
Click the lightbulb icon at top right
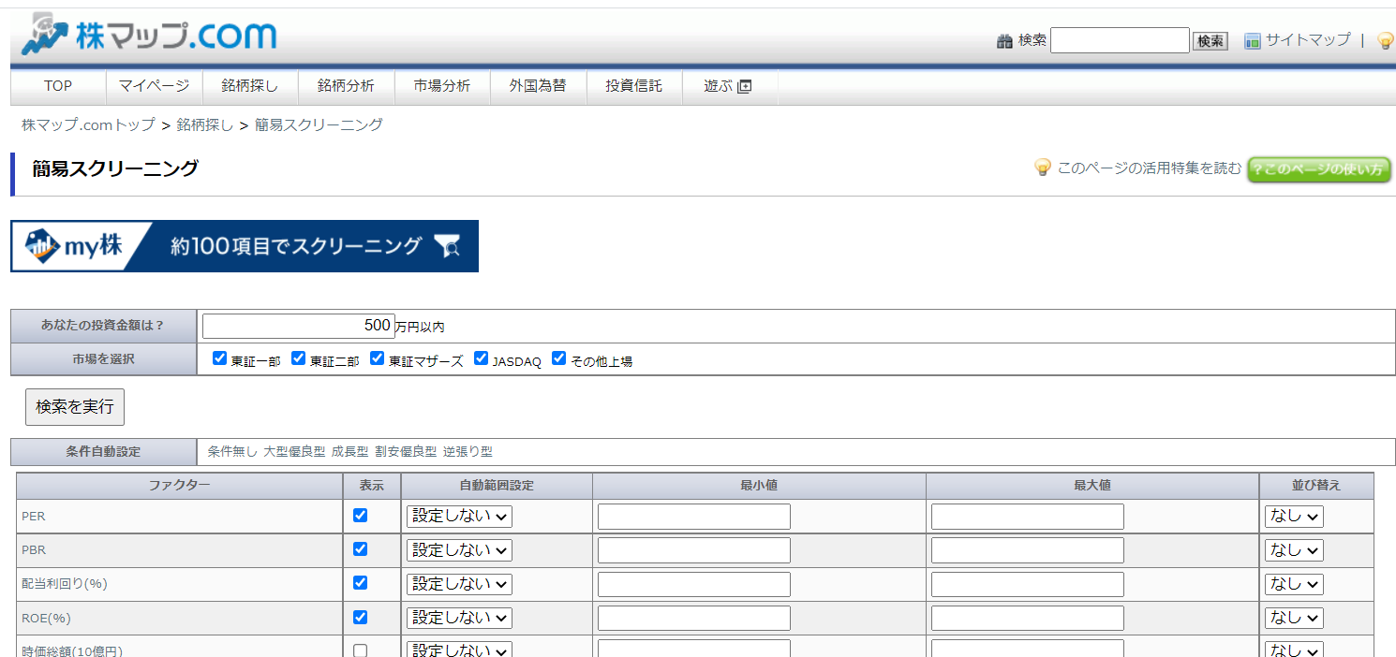[1385, 40]
